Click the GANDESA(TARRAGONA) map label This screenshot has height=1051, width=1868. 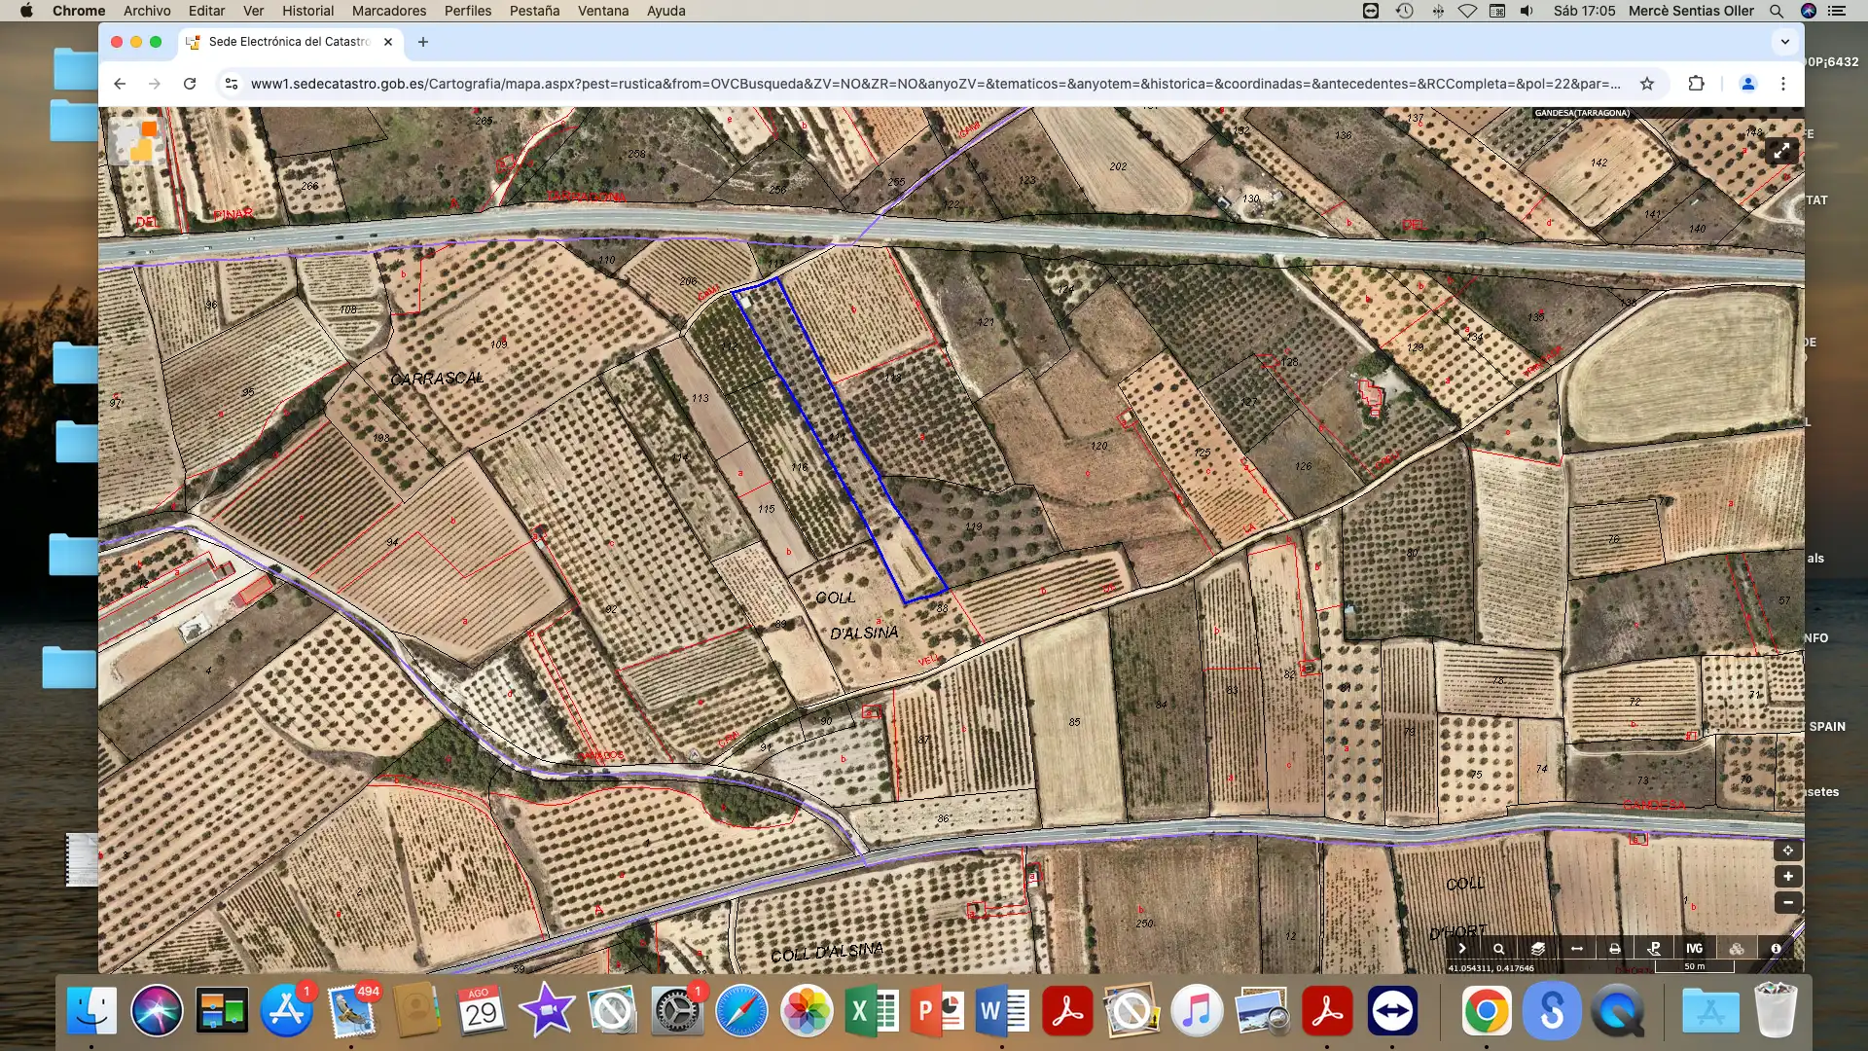point(1581,113)
